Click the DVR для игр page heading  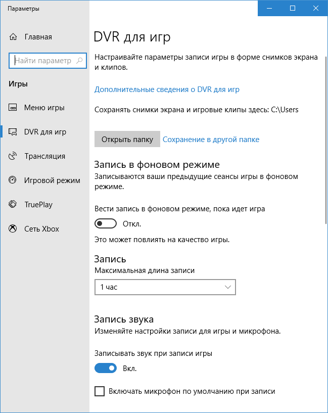click(x=132, y=37)
